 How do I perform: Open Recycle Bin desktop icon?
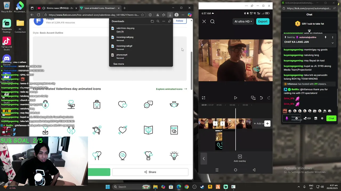(7, 7)
